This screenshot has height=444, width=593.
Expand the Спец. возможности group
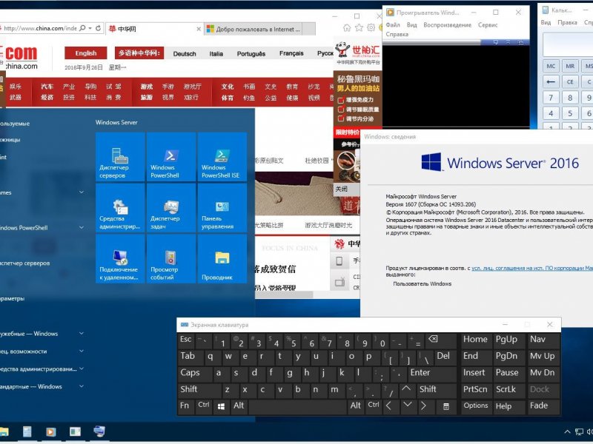tap(82, 351)
